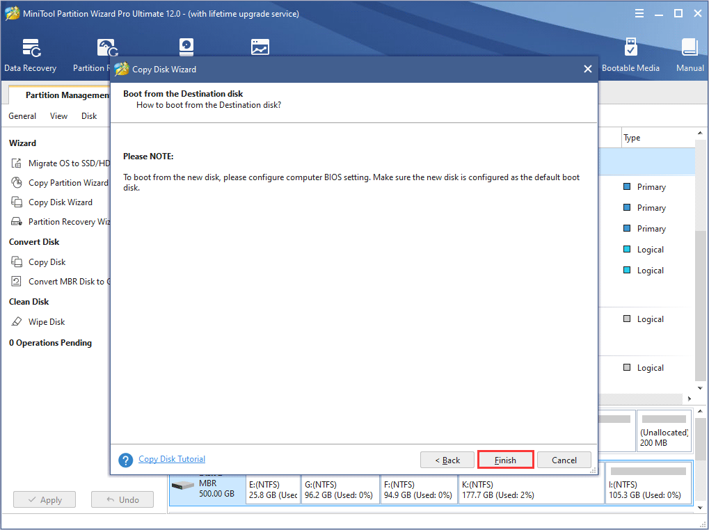Select the 500.00 GB MBR disk icon
The image size is (709, 530).
click(x=183, y=485)
